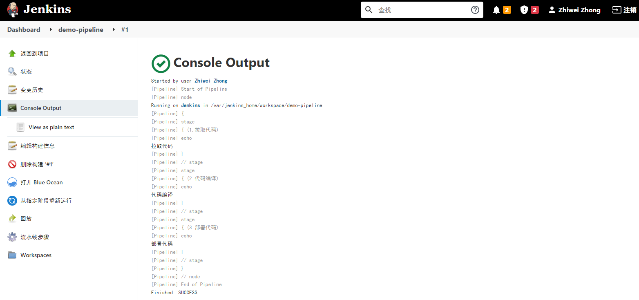Viewport: 639px width, 300px height.
Task: Click the notepad icon beside 变更历史
Action: (12, 90)
